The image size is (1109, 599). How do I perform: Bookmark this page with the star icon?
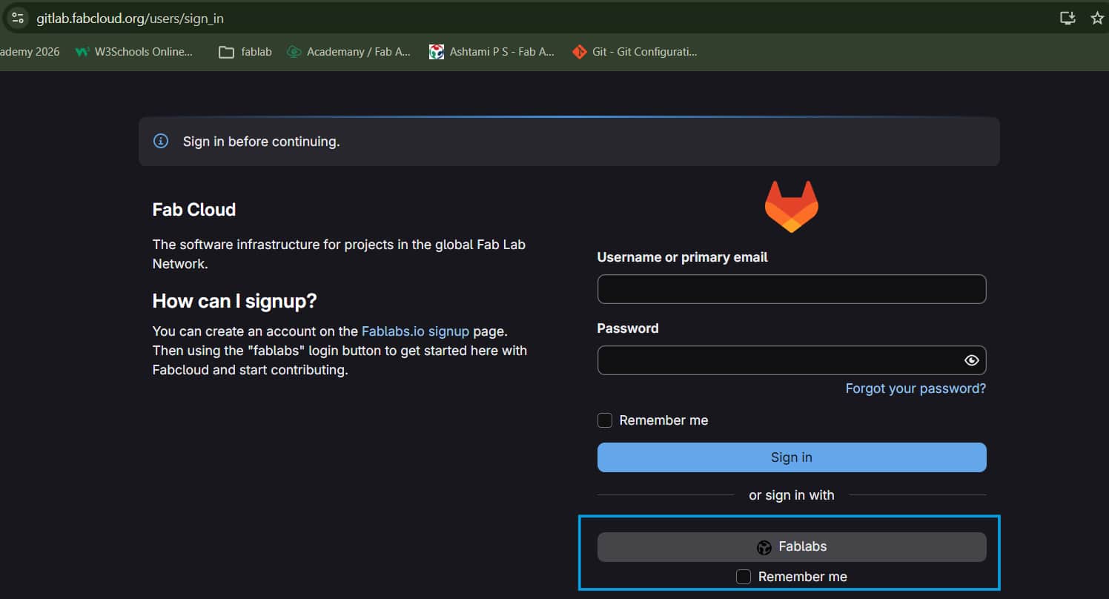(1097, 19)
